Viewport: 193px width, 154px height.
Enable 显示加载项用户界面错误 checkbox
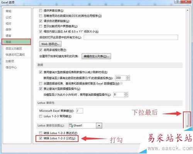pos(41,26)
